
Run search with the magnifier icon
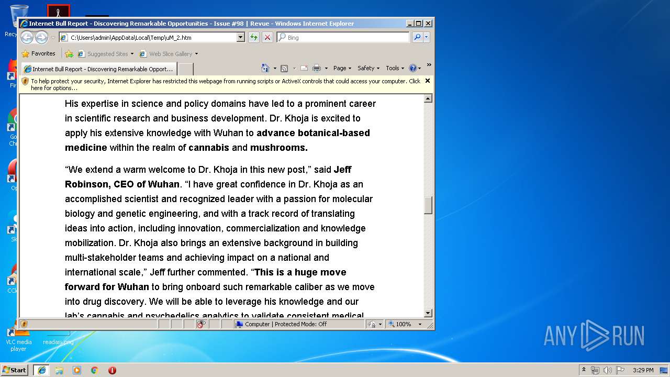click(417, 37)
